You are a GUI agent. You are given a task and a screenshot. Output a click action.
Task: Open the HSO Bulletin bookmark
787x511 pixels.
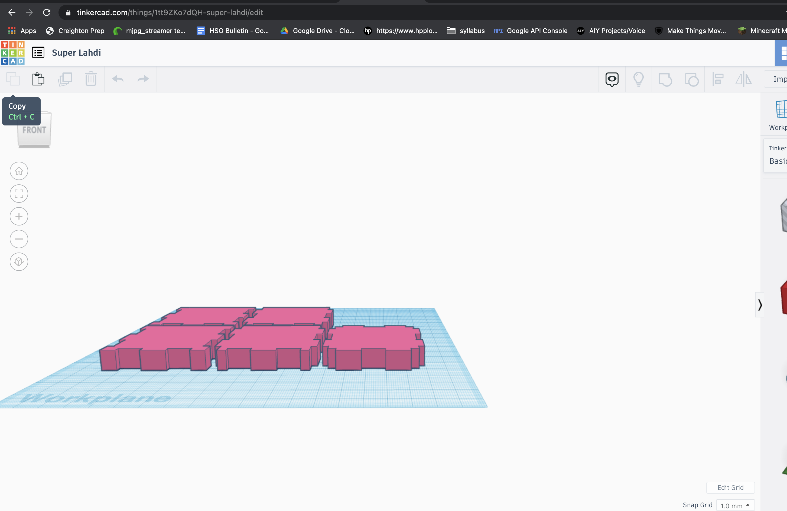[x=233, y=31]
